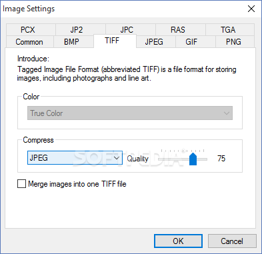Click the Quality slider thumb

coord(193,159)
